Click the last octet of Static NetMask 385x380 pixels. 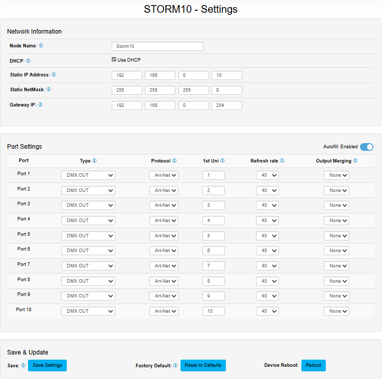coord(226,90)
